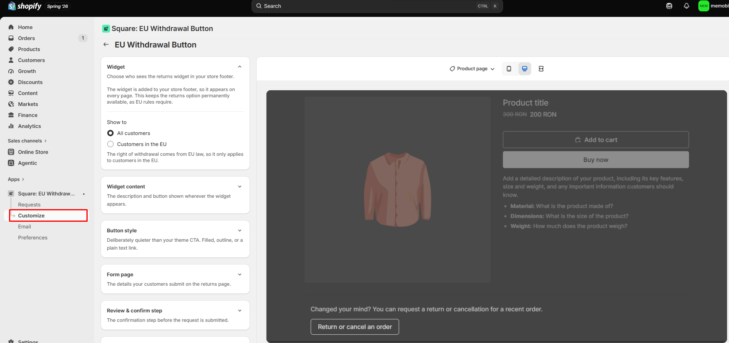Click the Analytics bar chart icon
The image size is (729, 343).
tap(11, 126)
